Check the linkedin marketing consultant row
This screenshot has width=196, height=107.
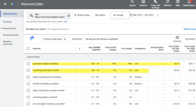[x=28, y=84]
